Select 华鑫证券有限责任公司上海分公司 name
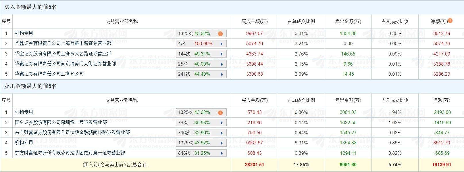464x172 pixels. (49, 74)
